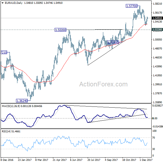Click the current price tag 1.54910
The height and width of the screenshot is (163, 163).
point(157,18)
